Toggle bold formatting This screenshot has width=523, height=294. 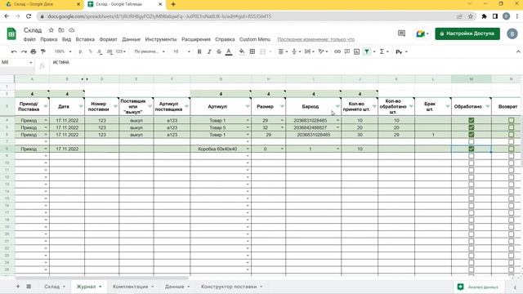(x=199, y=51)
